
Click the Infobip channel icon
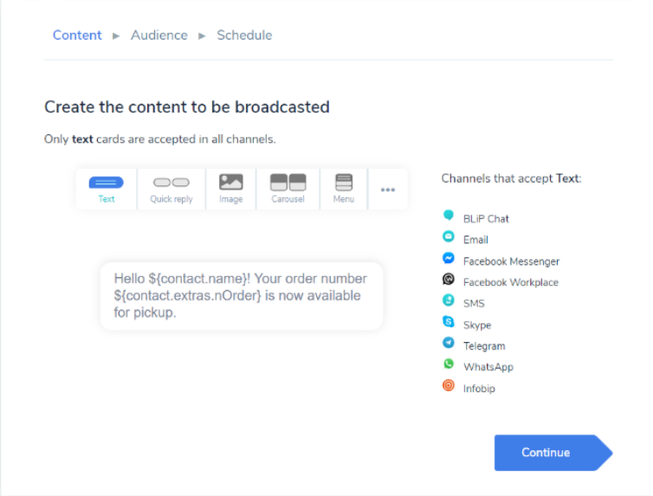[449, 386]
